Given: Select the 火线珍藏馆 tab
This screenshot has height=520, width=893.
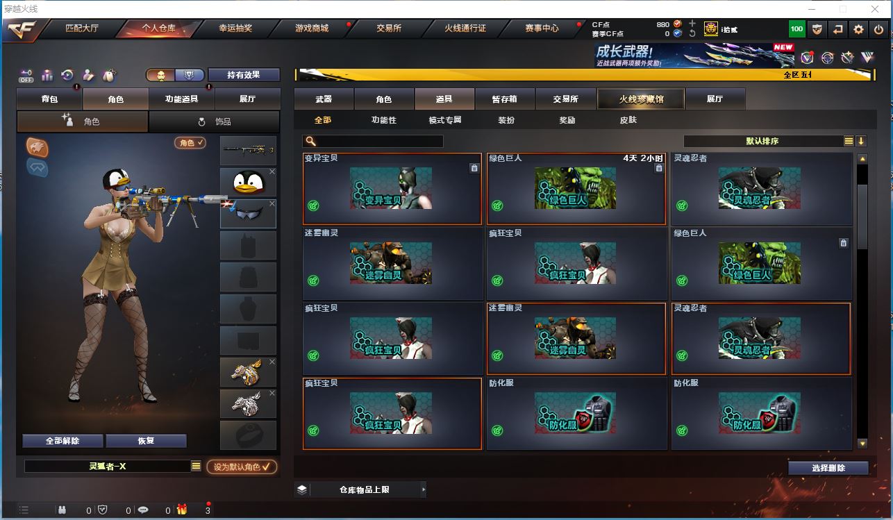Looking at the screenshot, I should [x=641, y=99].
